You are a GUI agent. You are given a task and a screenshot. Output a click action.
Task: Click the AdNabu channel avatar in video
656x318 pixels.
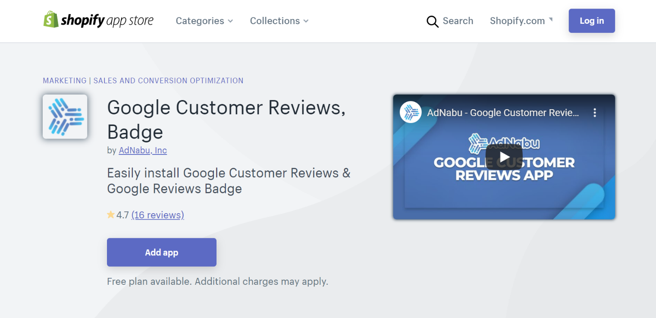pyautogui.click(x=411, y=113)
